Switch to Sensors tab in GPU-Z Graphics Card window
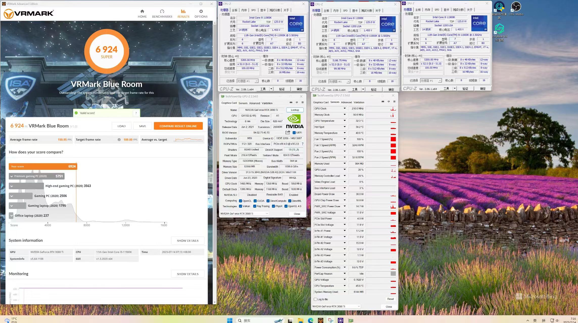 243,103
